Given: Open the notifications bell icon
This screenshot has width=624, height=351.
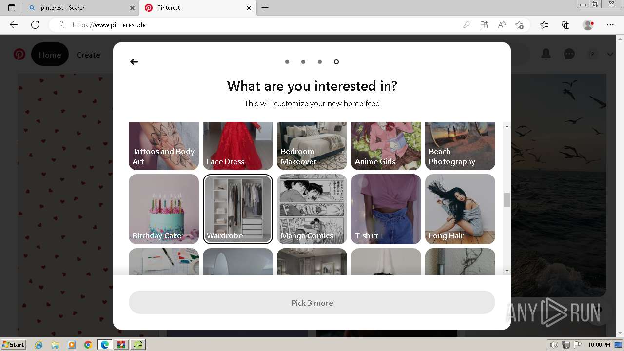Looking at the screenshot, I should 546,54.
